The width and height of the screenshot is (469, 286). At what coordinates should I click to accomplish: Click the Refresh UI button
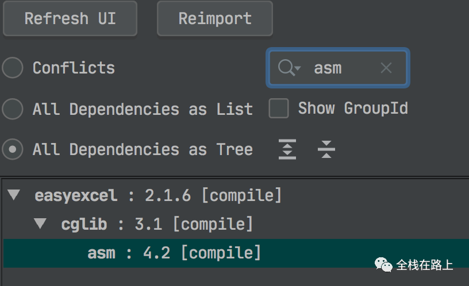pos(70,18)
